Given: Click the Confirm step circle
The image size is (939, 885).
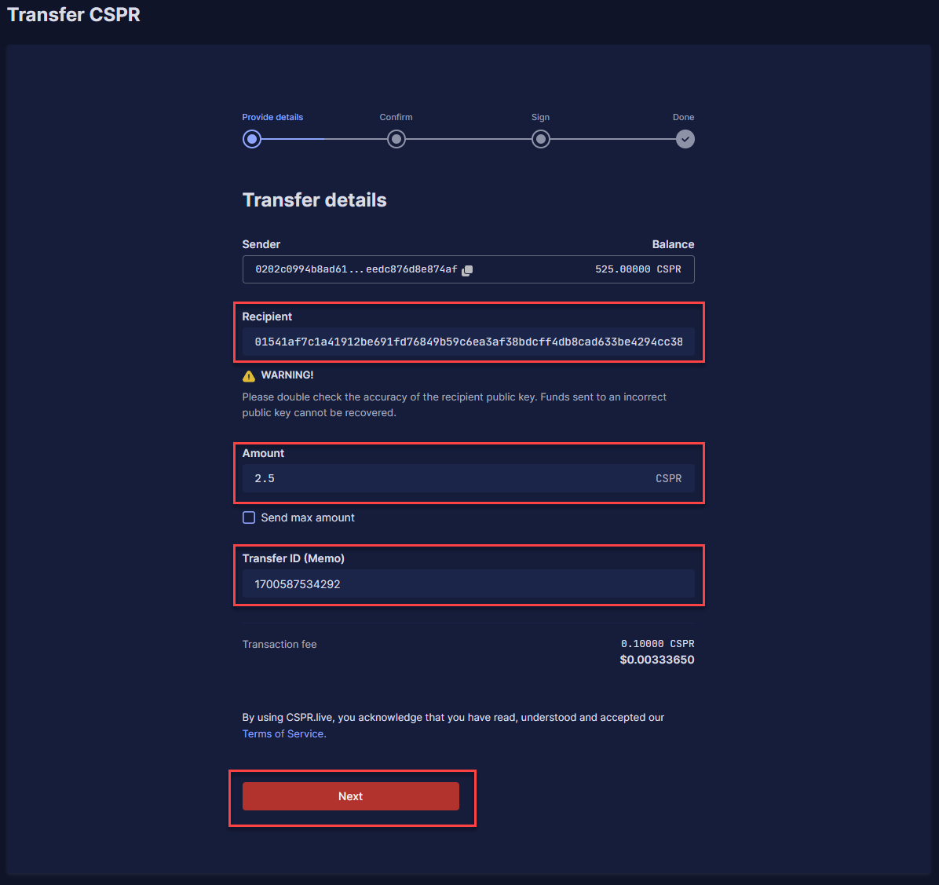Looking at the screenshot, I should click(x=396, y=140).
